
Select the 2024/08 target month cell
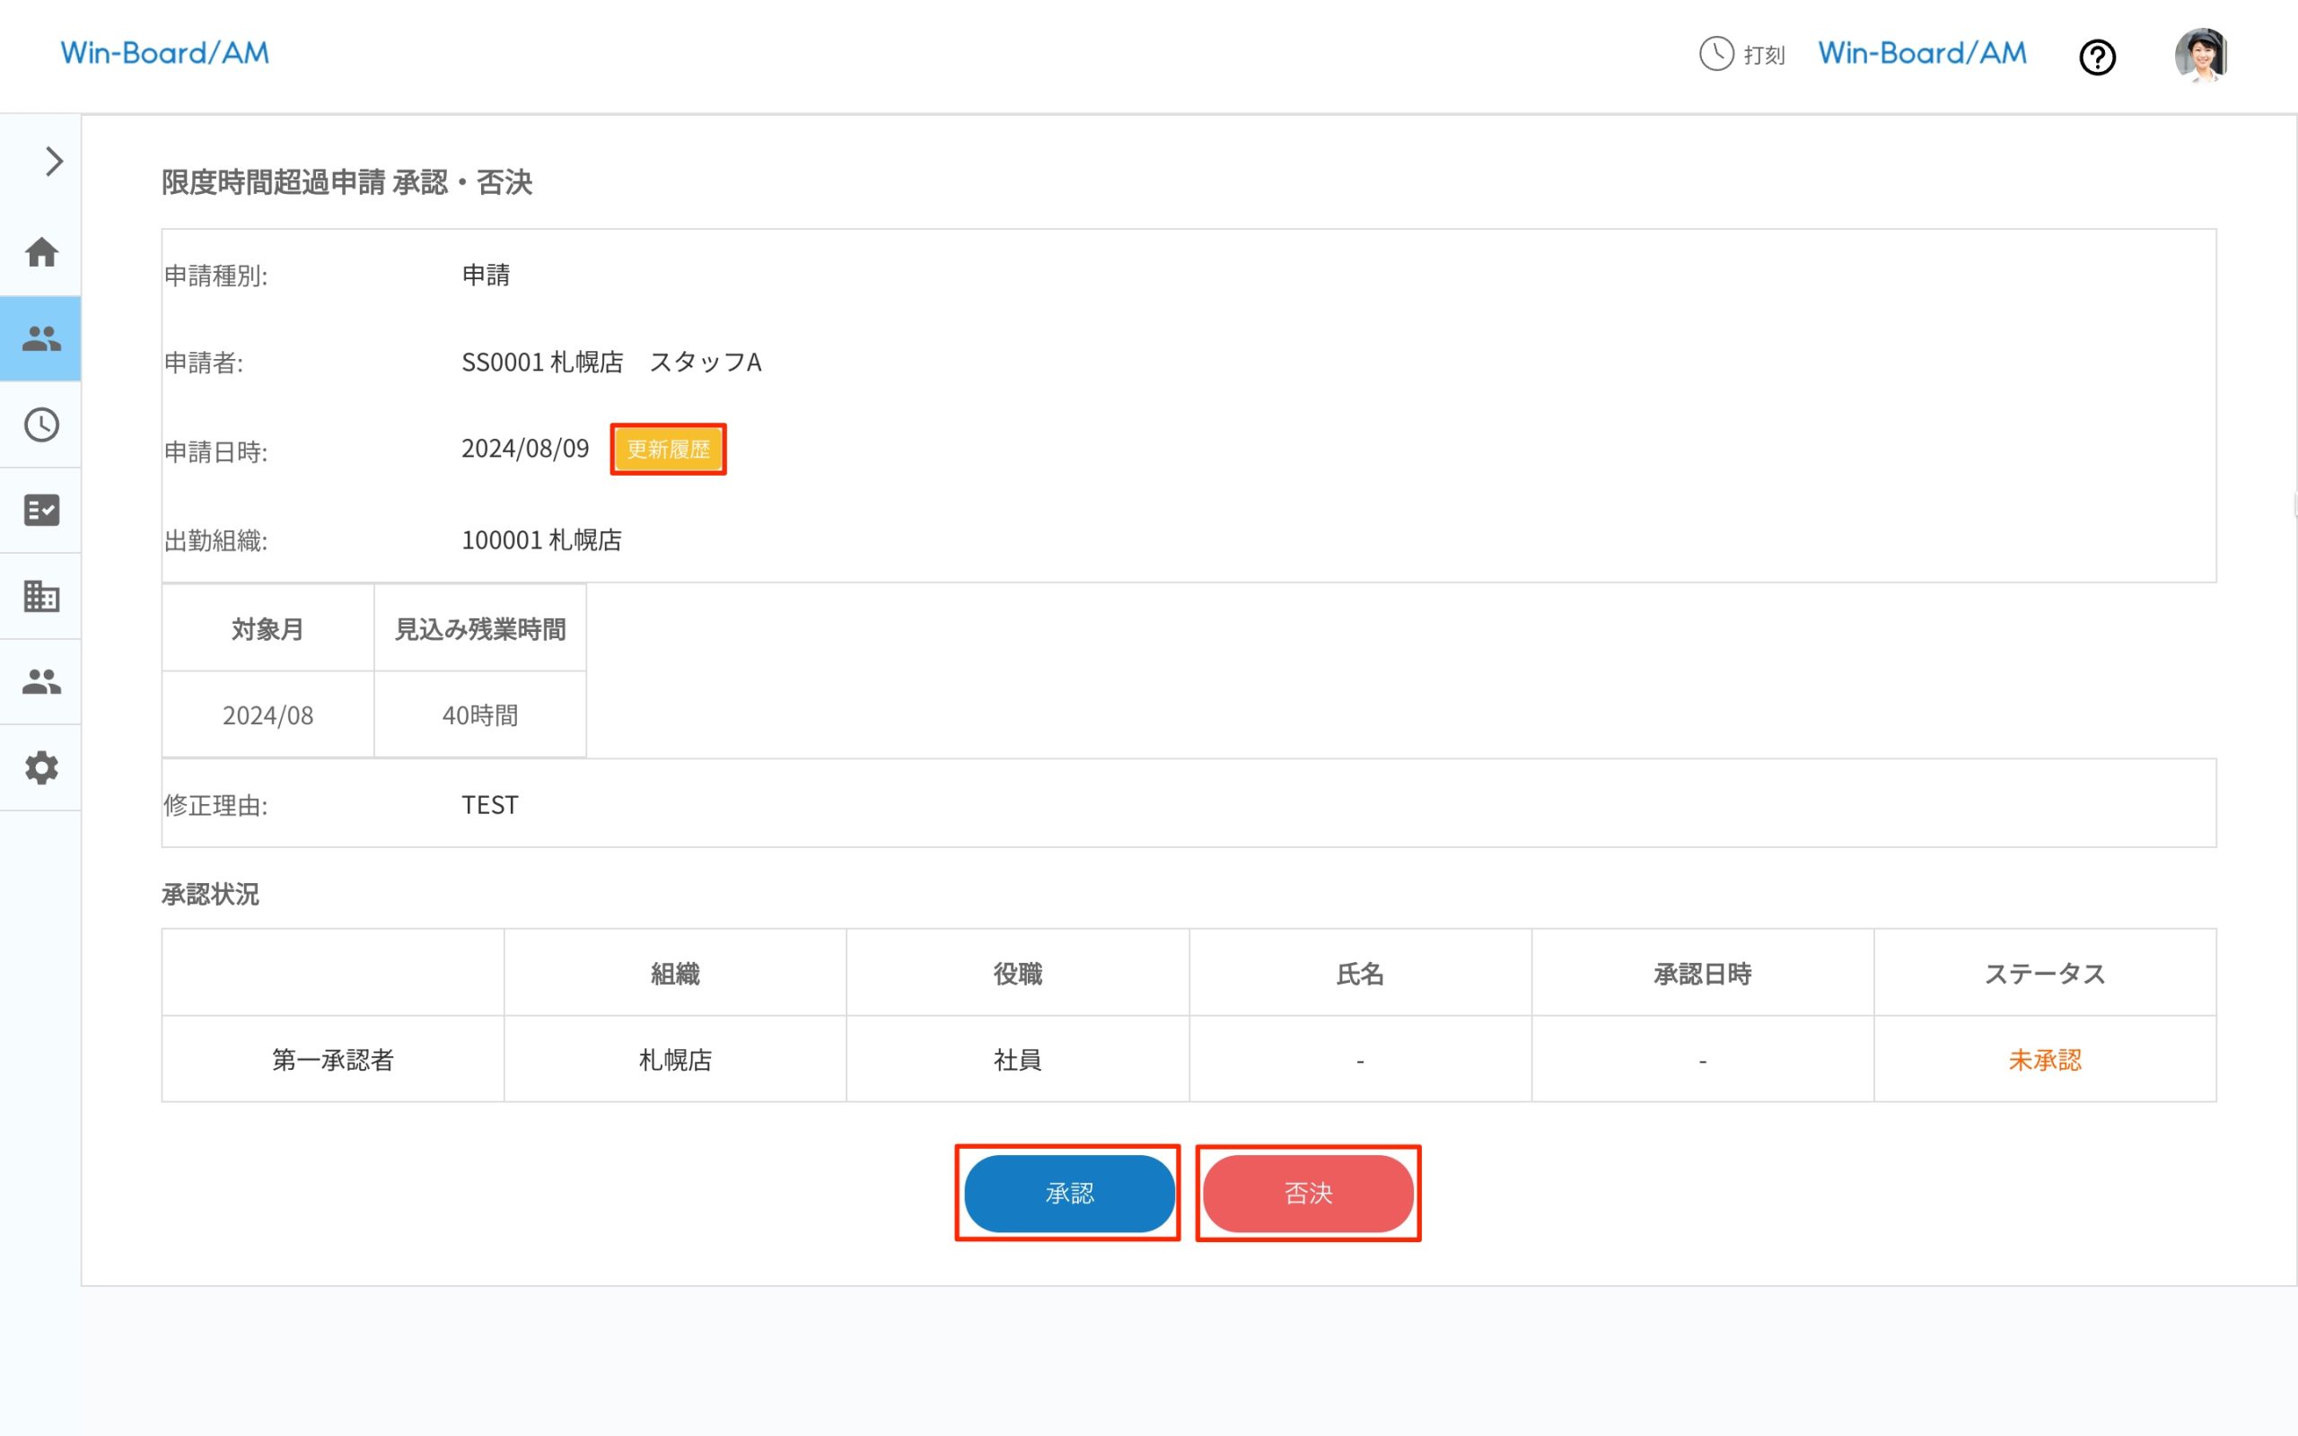[267, 715]
